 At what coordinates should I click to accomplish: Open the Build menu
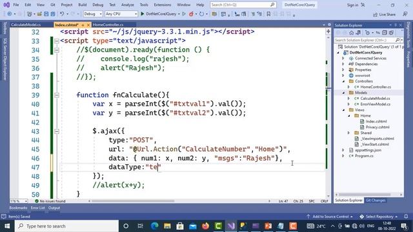tap(83, 5)
